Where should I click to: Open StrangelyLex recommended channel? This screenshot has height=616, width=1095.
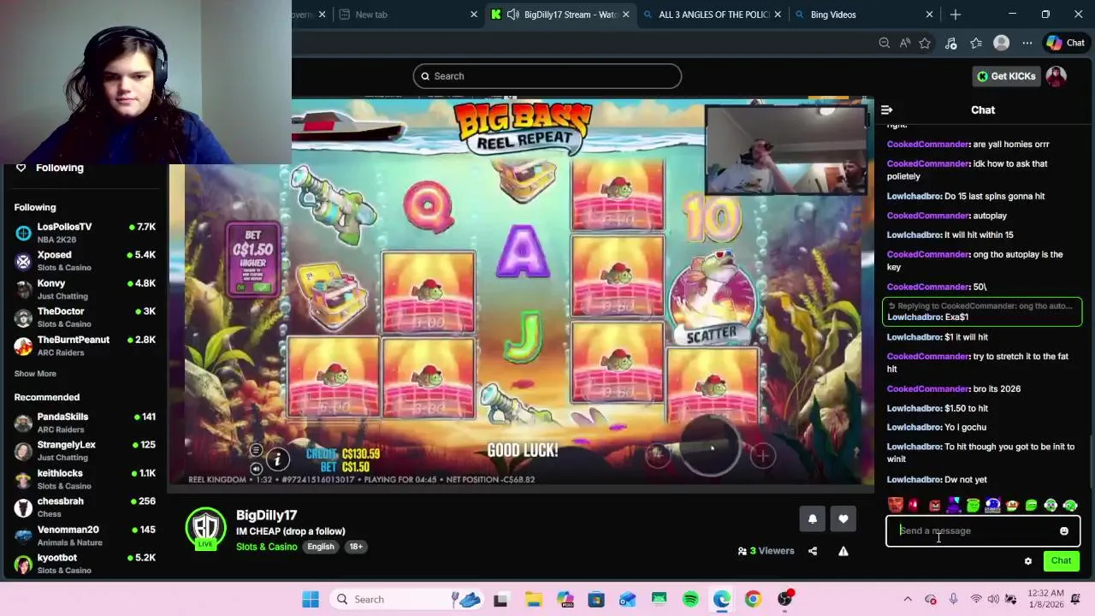click(84, 451)
